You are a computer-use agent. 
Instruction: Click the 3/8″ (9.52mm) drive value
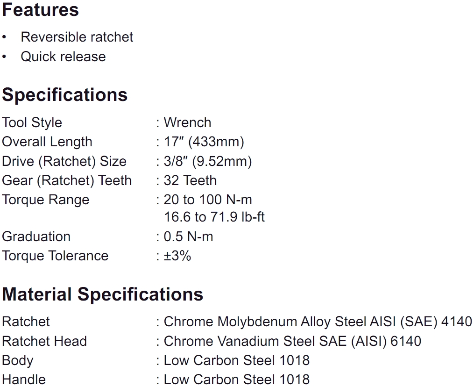(207, 161)
